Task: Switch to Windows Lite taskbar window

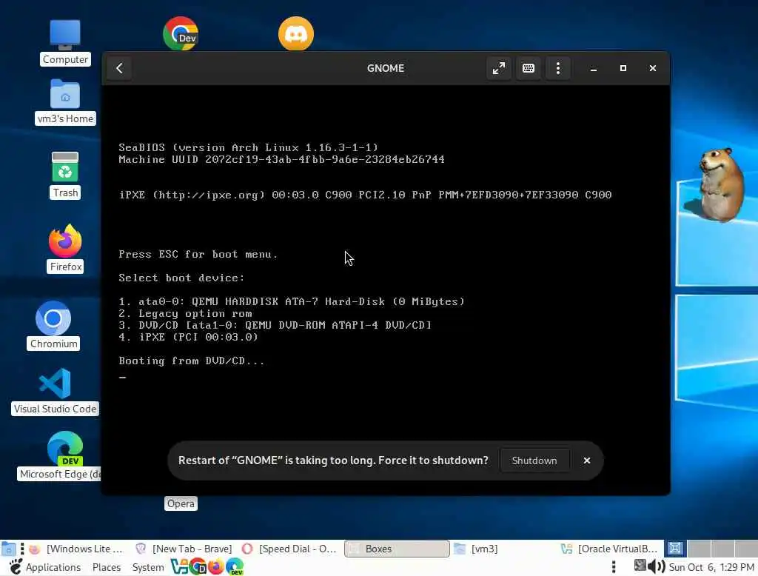Action: pos(76,549)
